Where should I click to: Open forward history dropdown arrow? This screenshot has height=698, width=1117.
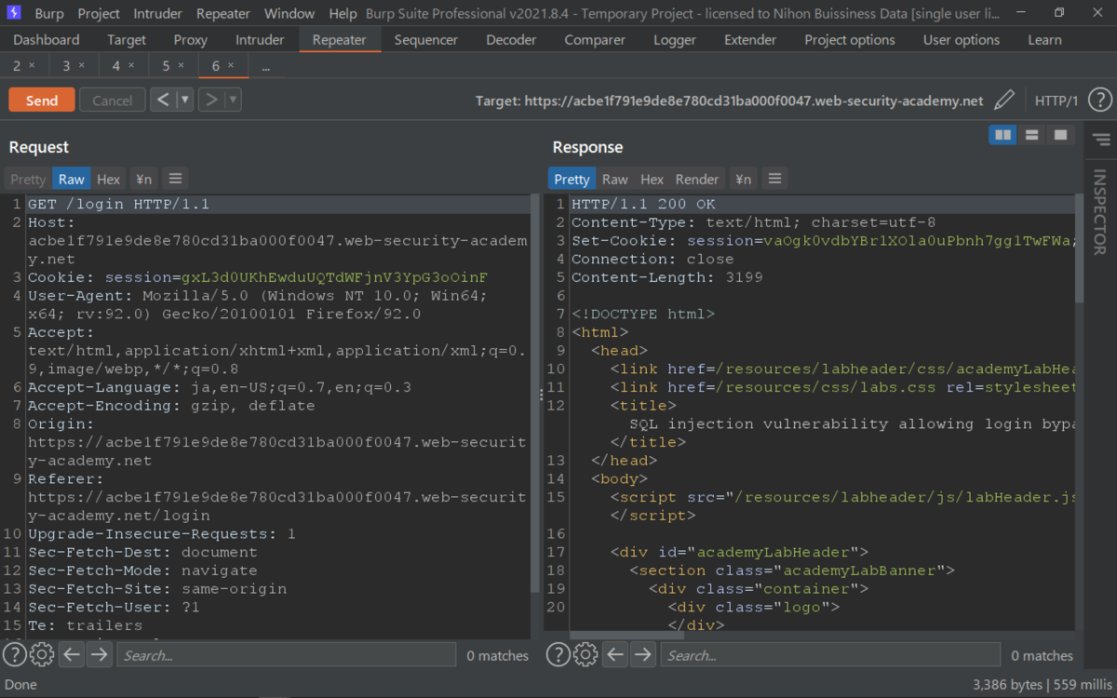tap(234, 100)
